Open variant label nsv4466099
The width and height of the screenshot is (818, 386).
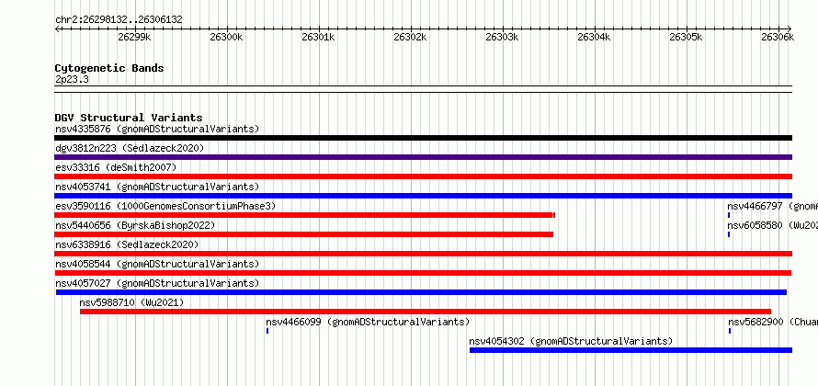[368, 322]
